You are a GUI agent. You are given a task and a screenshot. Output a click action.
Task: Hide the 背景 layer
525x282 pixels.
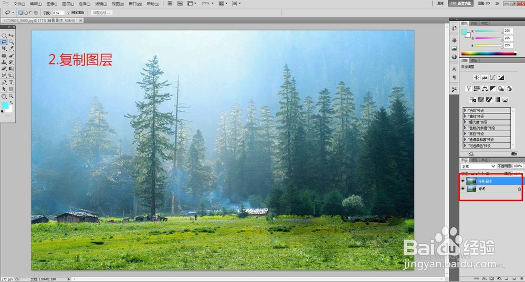coord(463,189)
